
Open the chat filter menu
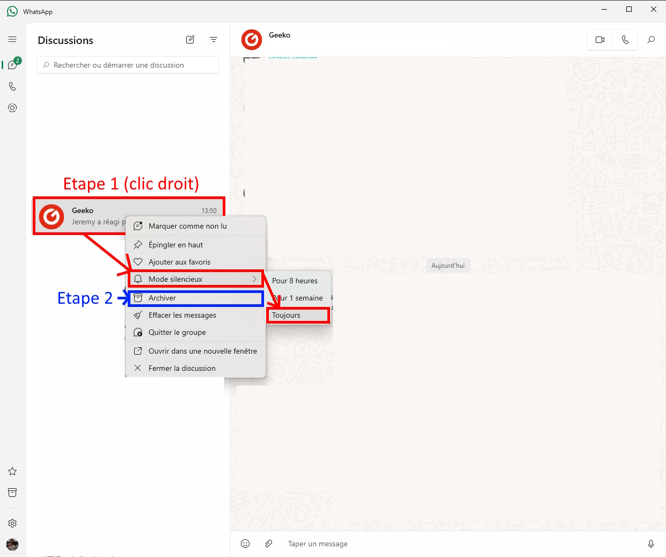[x=214, y=40]
